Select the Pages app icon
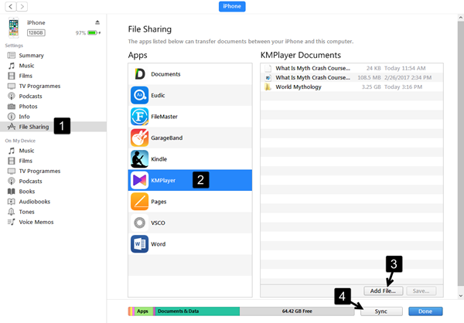The image size is (464, 323). tap(139, 202)
